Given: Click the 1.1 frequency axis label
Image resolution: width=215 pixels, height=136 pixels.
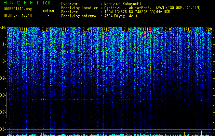Looking at the screenshot, I should point(3,44).
